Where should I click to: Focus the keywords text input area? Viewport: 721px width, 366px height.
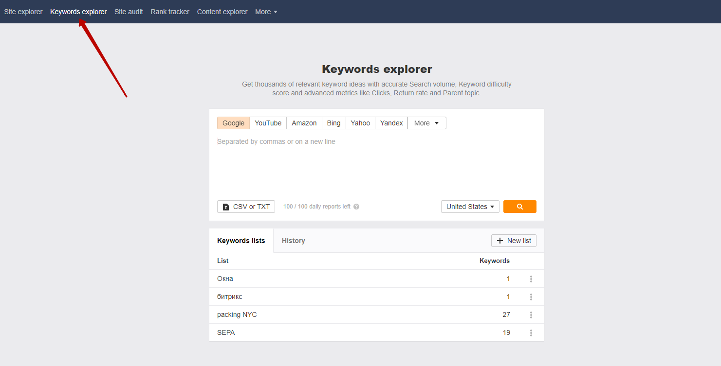point(376,165)
